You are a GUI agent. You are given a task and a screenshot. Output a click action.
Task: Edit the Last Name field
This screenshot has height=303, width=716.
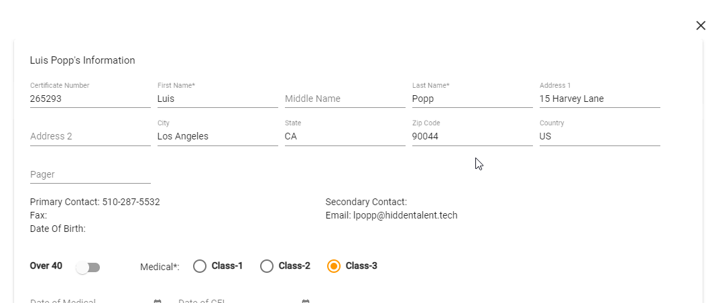[x=472, y=99]
